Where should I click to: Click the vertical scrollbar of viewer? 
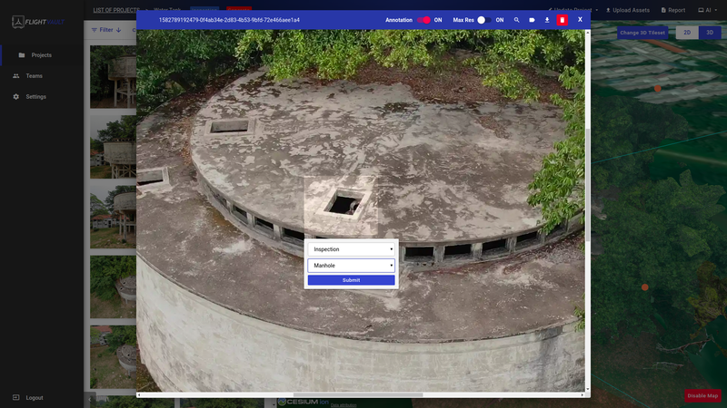587,185
